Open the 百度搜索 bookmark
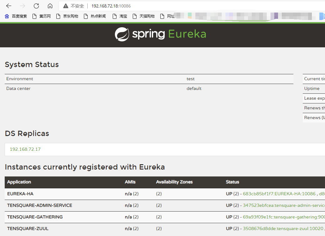The image size is (325, 236). (x=16, y=16)
